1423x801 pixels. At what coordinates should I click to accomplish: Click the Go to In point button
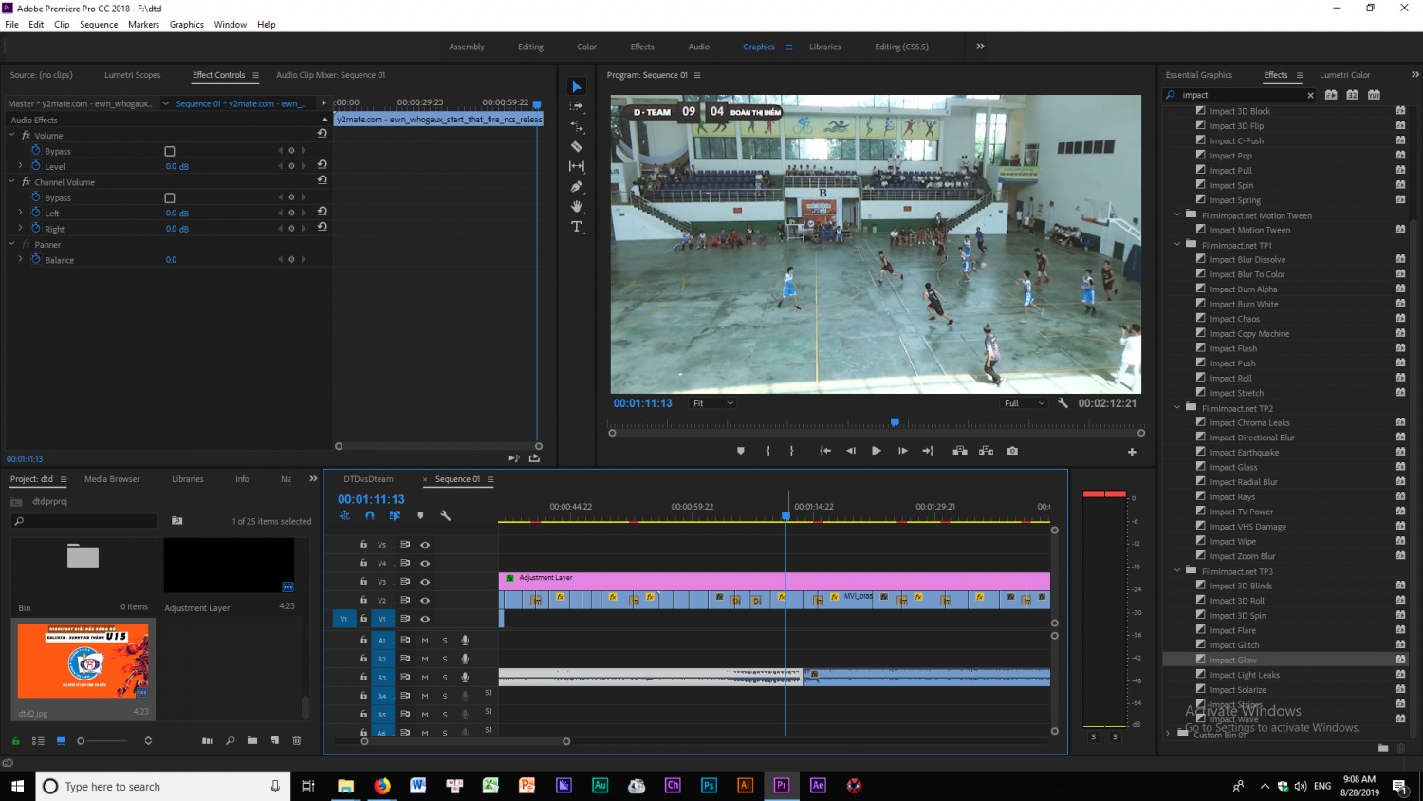(x=825, y=451)
